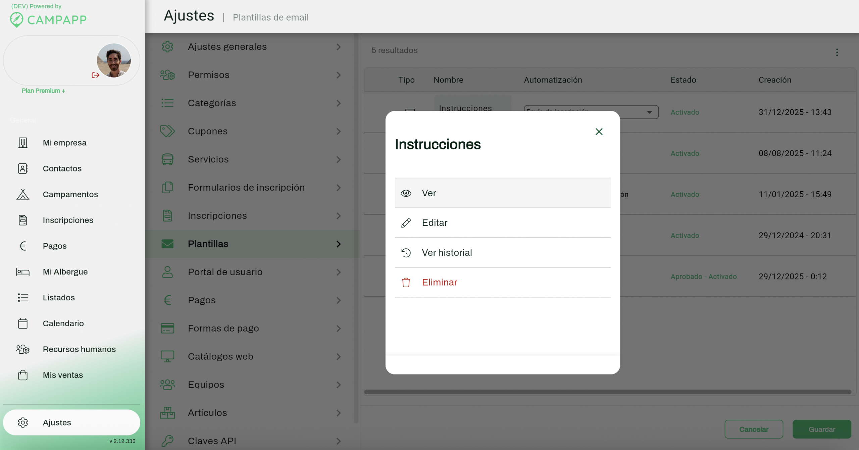Close the Instrucciones dialog
This screenshot has height=450, width=859.
(x=599, y=132)
